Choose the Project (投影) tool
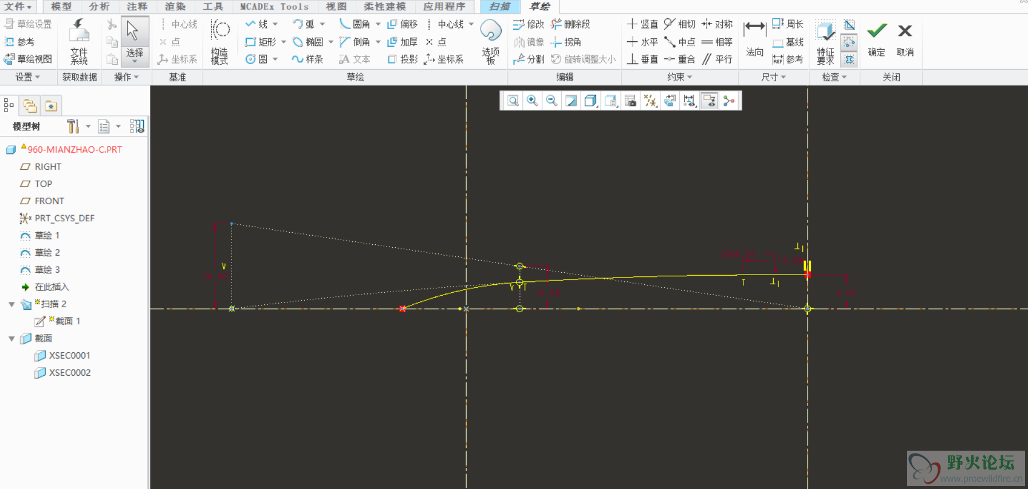This screenshot has height=489, width=1028. (x=403, y=59)
